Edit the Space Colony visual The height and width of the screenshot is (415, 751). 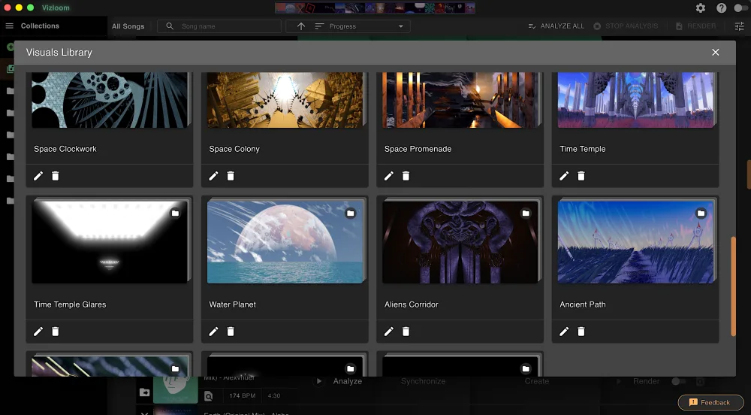pos(213,177)
